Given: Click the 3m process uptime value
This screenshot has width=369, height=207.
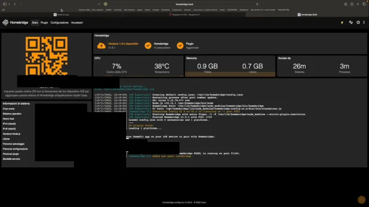Looking at the screenshot, I should click(x=344, y=66).
